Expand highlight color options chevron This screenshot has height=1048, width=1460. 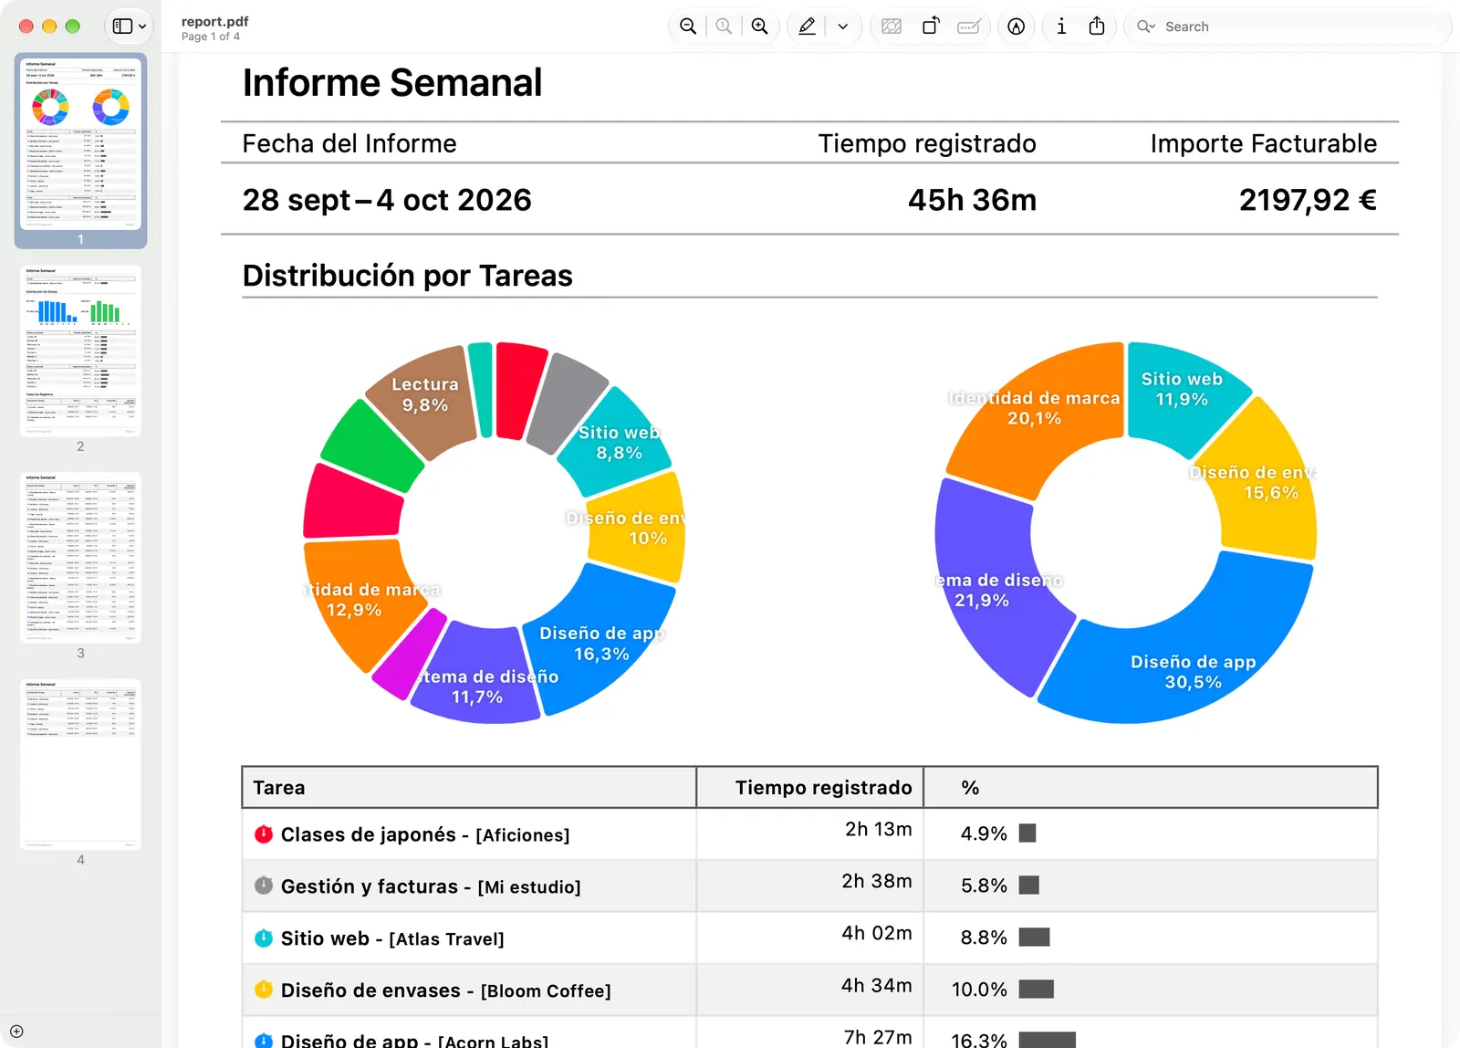[843, 26]
